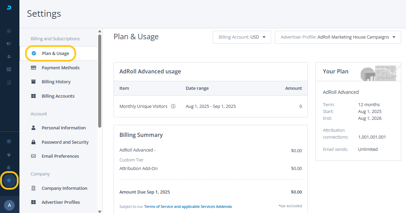Click the plug integrations icon
The height and width of the screenshot is (213, 406).
pyautogui.click(x=9, y=155)
